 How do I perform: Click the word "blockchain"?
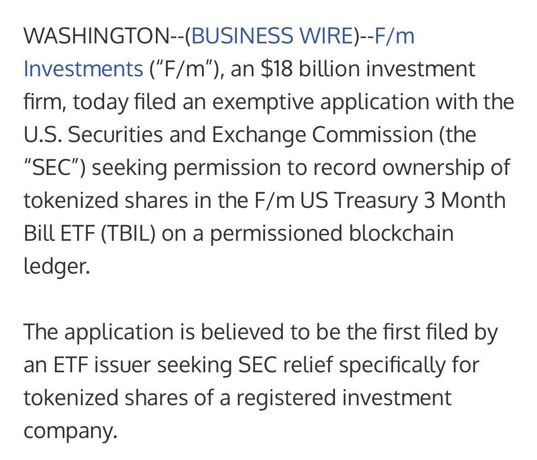(400, 233)
